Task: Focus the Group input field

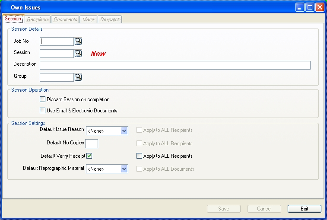Action: click(57, 77)
